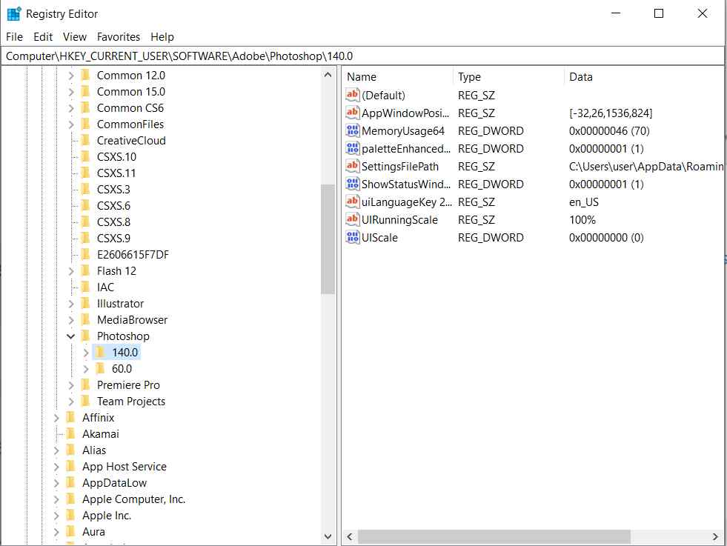Click the UIRunningScale string icon
Image resolution: width=727 pixels, height=546 pixels.
coord(352,219)
